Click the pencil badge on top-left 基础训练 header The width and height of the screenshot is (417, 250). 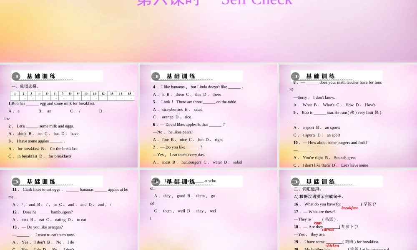click(16, 76)
